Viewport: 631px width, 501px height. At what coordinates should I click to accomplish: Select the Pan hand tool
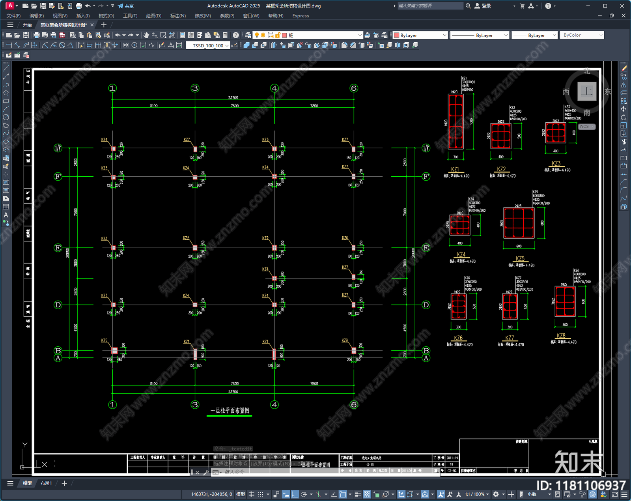pos(146,35)
